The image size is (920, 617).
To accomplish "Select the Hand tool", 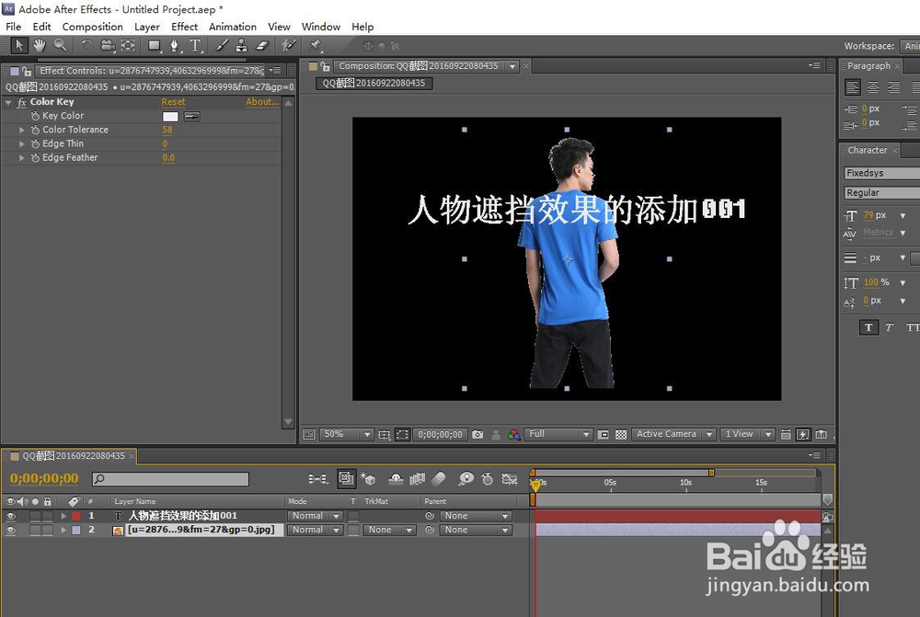I will pyautogui.click(x=40, y=45).
